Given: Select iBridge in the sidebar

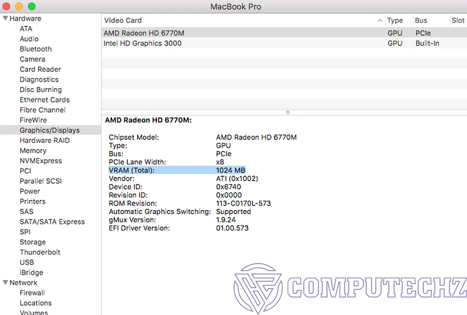Looking at the screenshot, I should coord(32,272).
